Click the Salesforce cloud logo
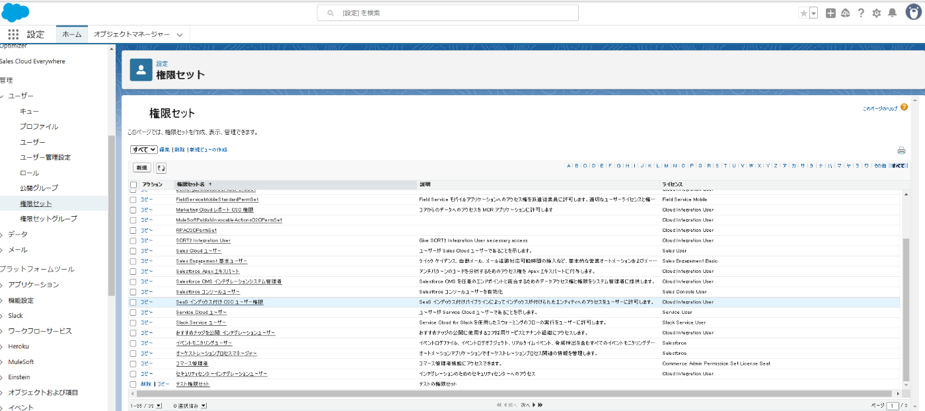 pos(16,13)
